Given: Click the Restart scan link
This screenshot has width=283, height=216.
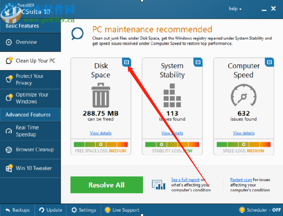Looking at the screenshot, I should tap(241, 180).
